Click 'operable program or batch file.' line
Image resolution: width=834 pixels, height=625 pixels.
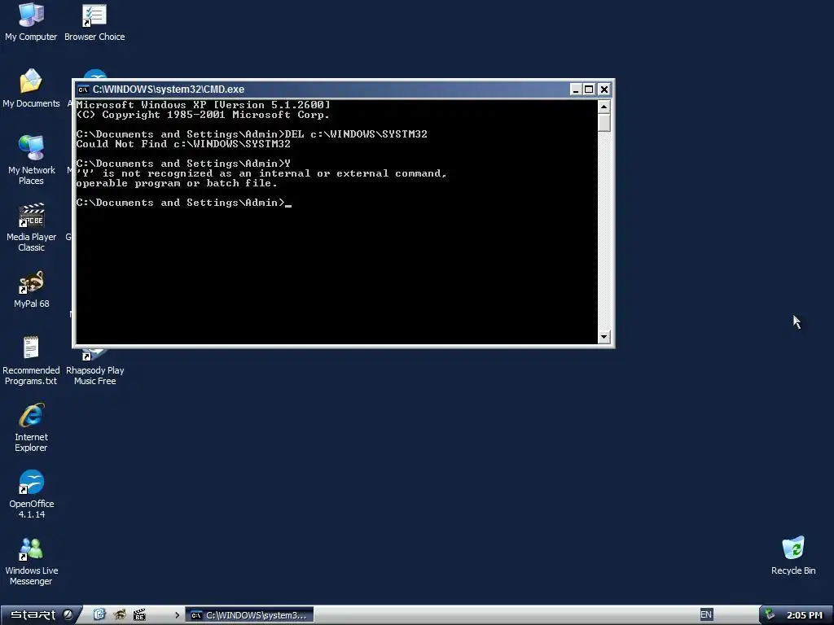(x=177, y=183)
